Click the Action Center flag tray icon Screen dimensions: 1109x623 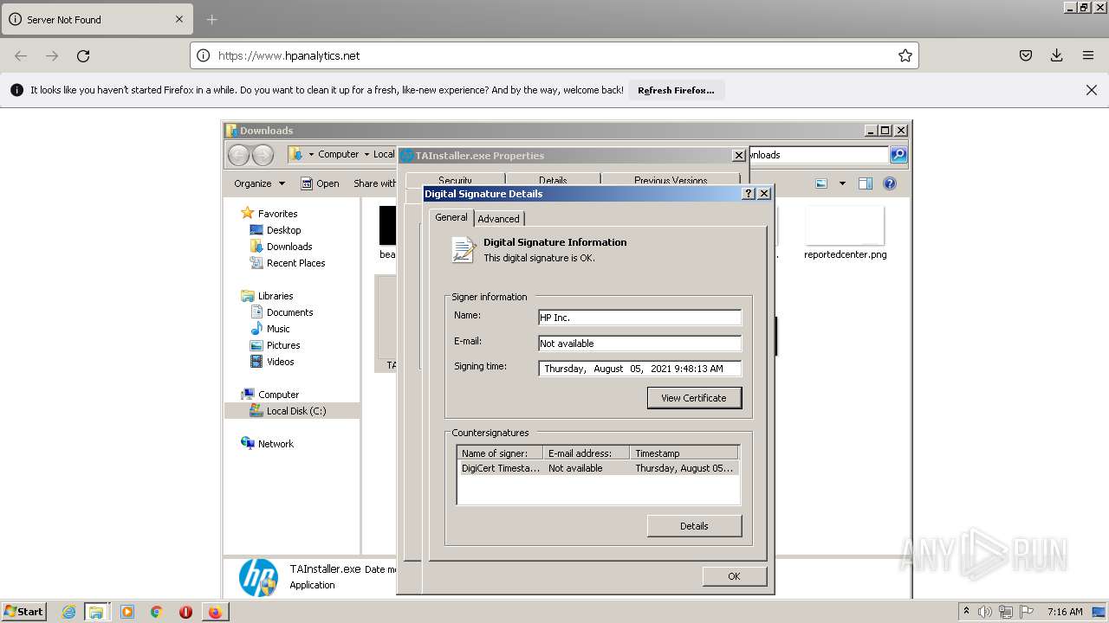1027,612
